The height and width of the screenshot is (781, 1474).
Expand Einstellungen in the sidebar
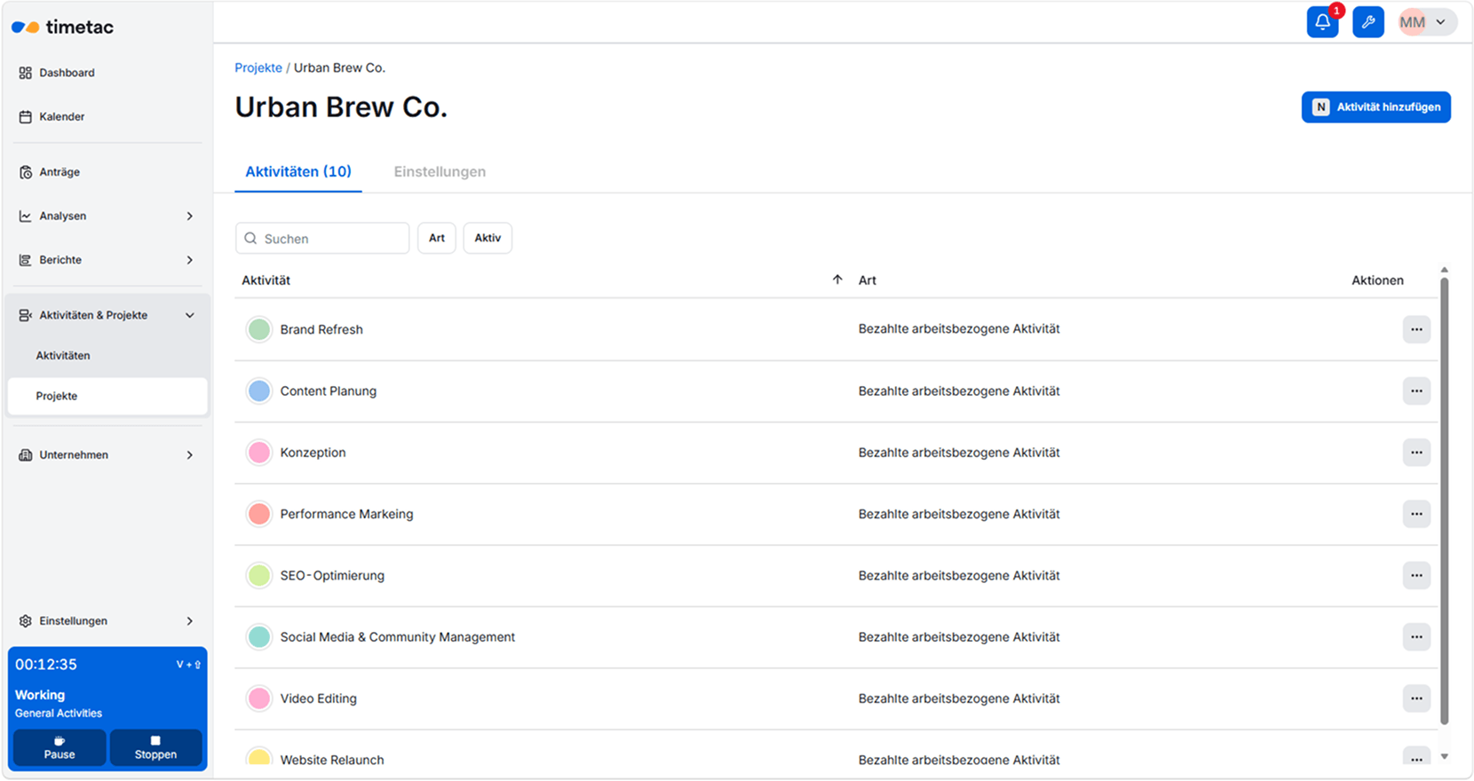[107, 621]
